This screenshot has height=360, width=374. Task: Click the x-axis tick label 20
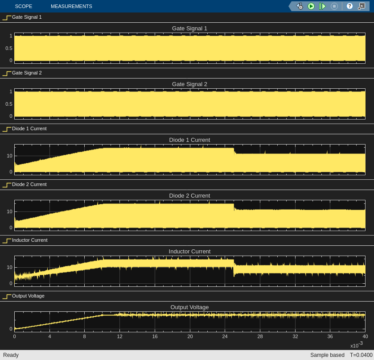pos(190,337)
